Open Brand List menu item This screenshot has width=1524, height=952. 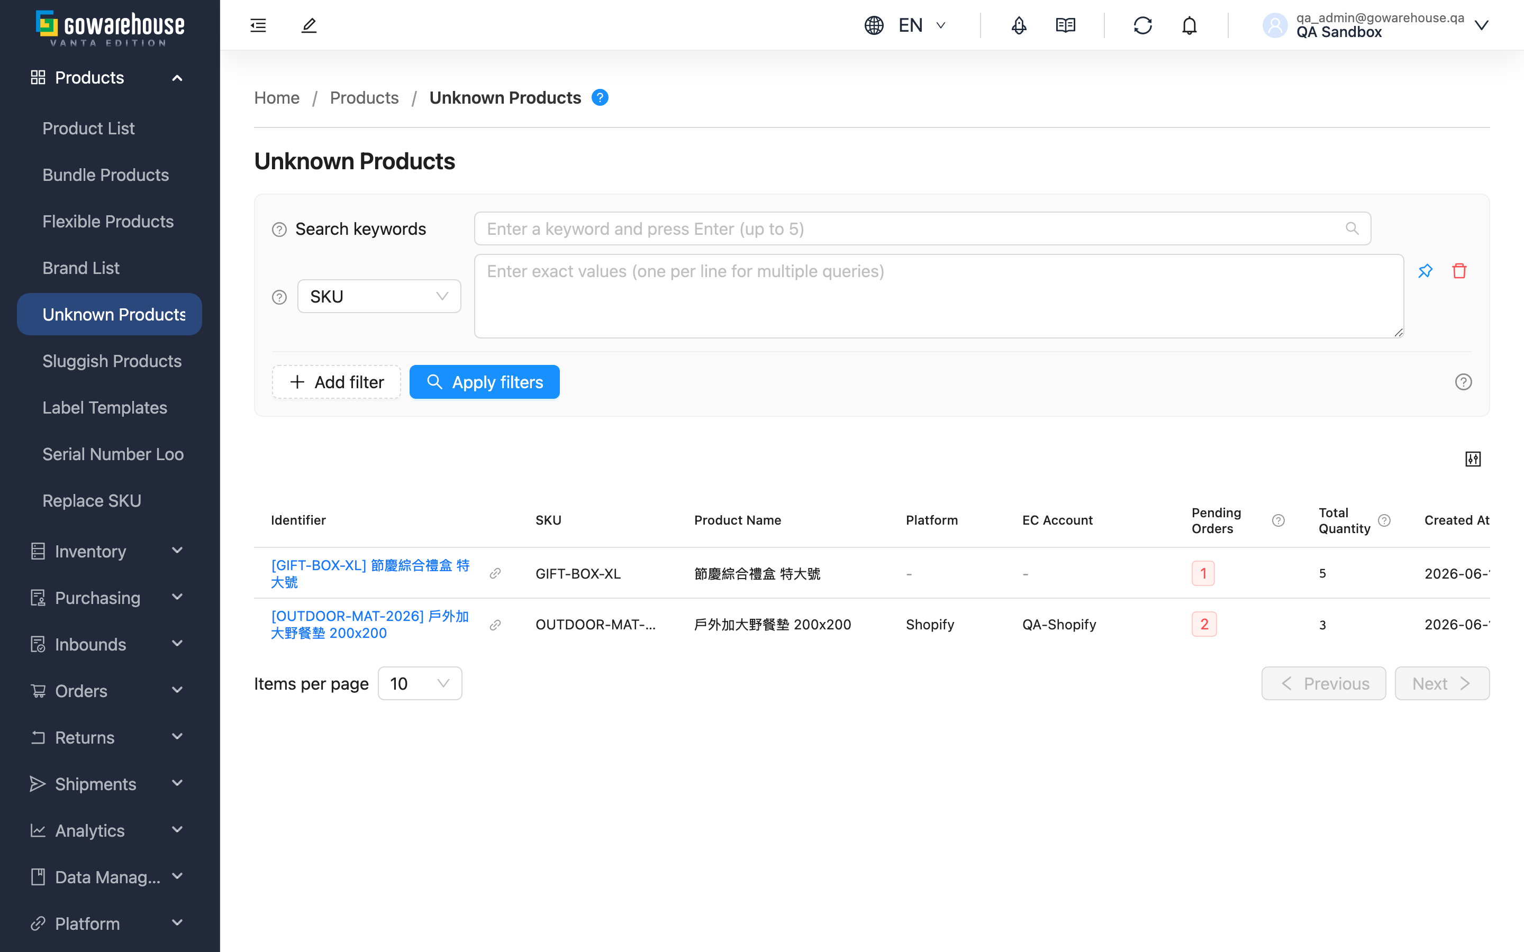[x=110, y=268]
